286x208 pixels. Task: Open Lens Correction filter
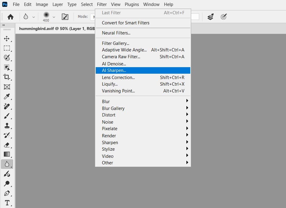pyautogui.click(x=143, y=77)
